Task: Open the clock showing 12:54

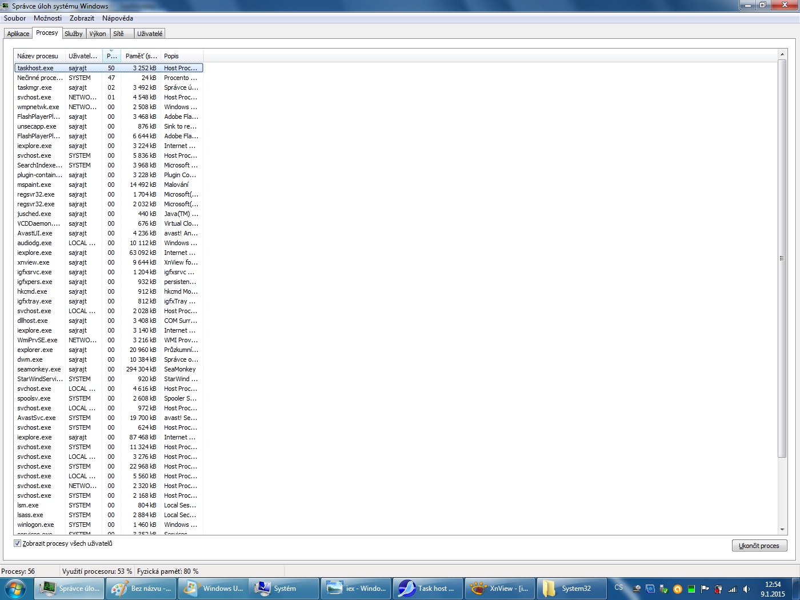Action: (x=773, y=589)
